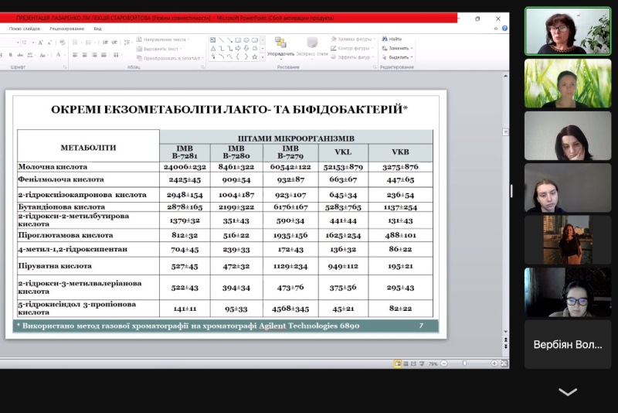Click the Найти find button
The image size is (618, 413).
click(x=392, y=39)
